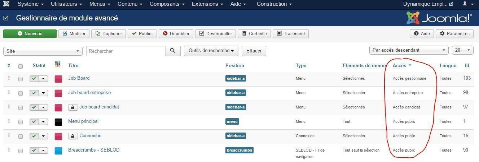Click the Dépublier button

pos(176,34)
